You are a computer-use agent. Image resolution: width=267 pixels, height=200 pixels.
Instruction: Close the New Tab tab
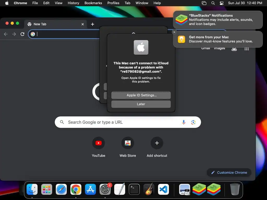(x=83, y=24)
